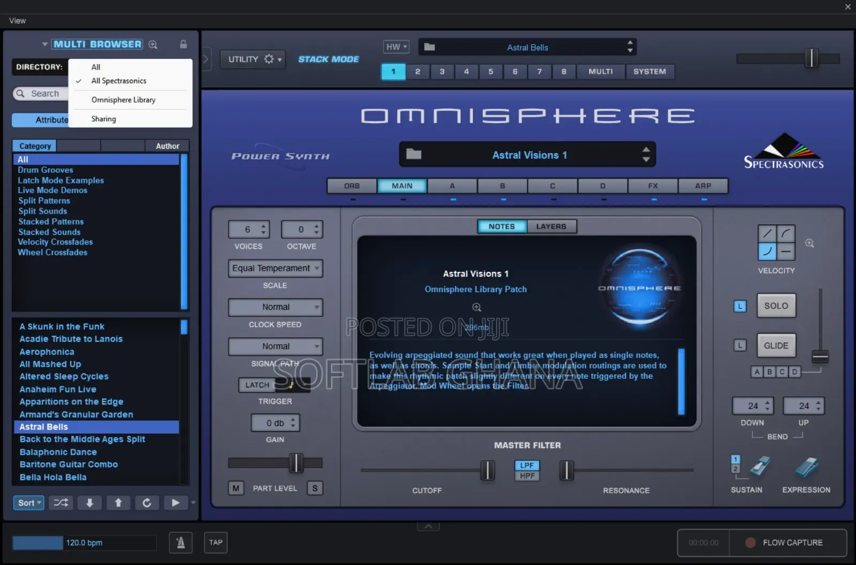856x565 pixels.
Task: Click the browser refresh icon
Action: tap(147, 503)
